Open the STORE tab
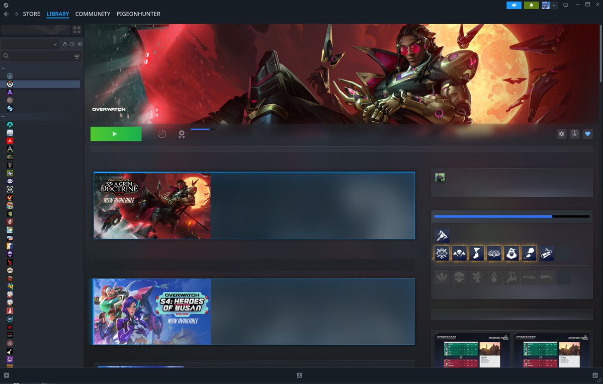 click(x=32, y=14)
